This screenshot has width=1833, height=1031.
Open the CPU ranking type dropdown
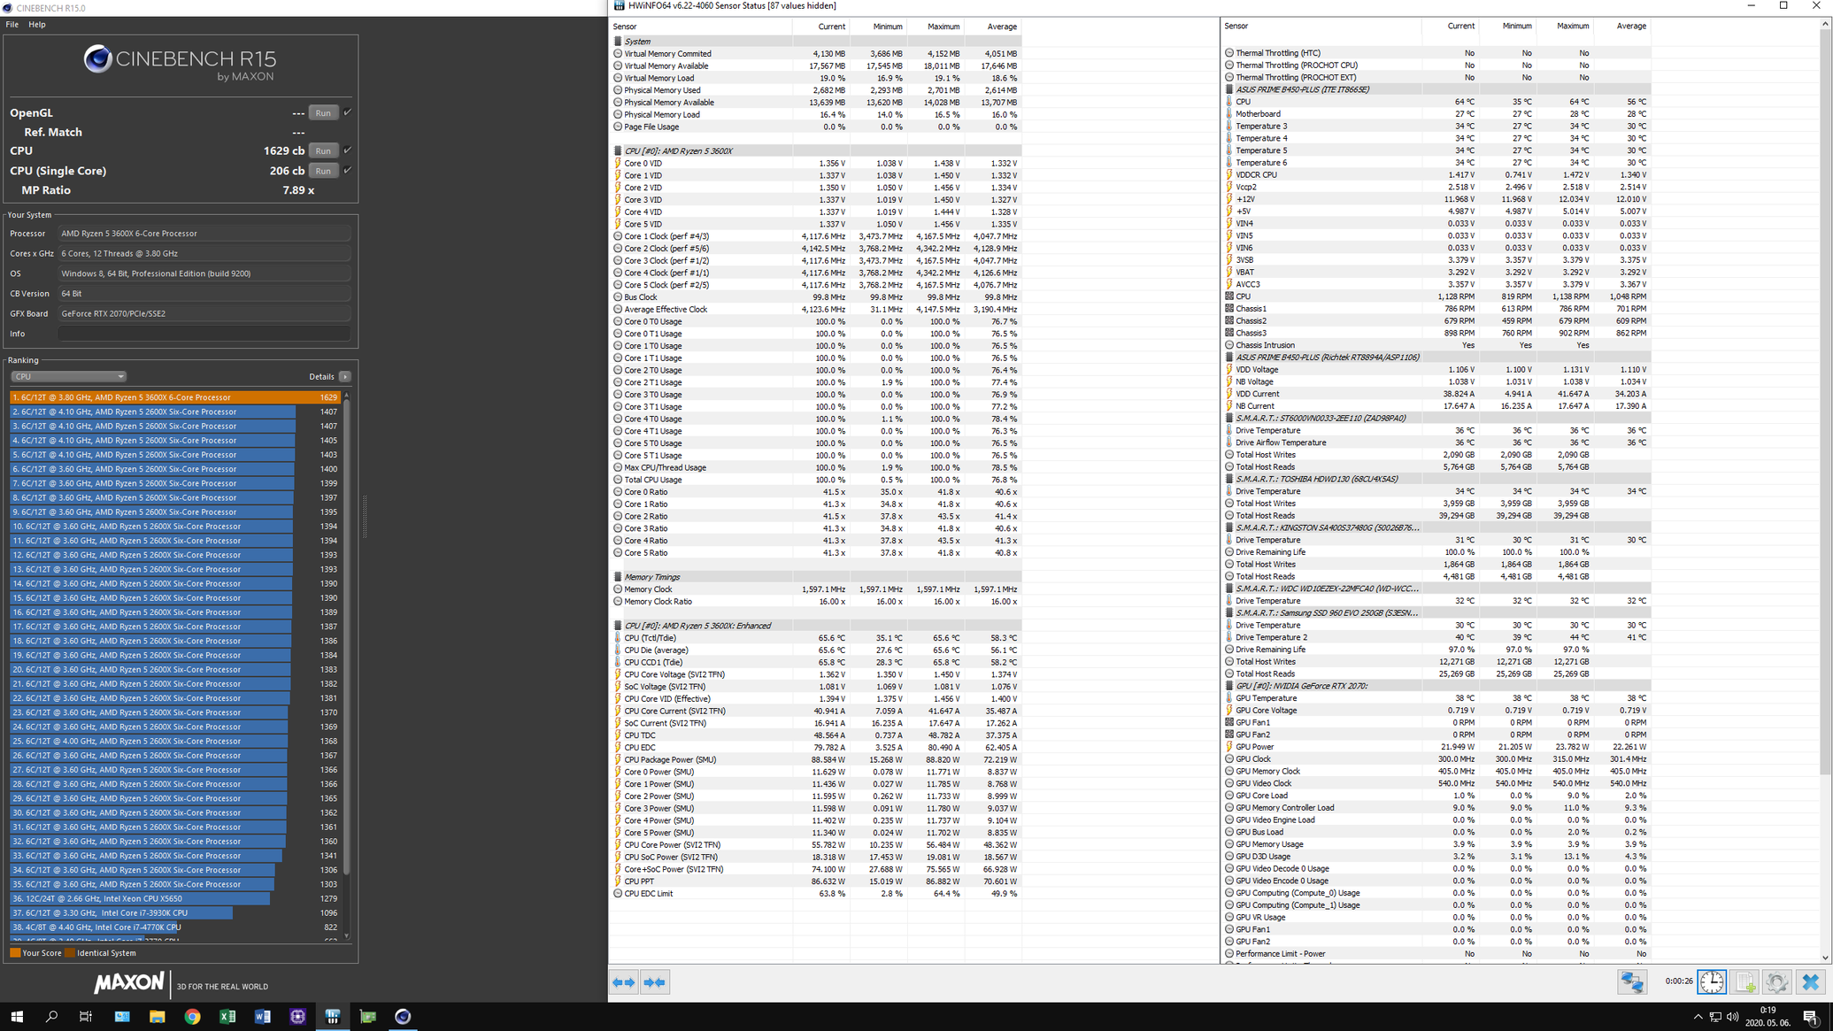(x=68, y=377)
